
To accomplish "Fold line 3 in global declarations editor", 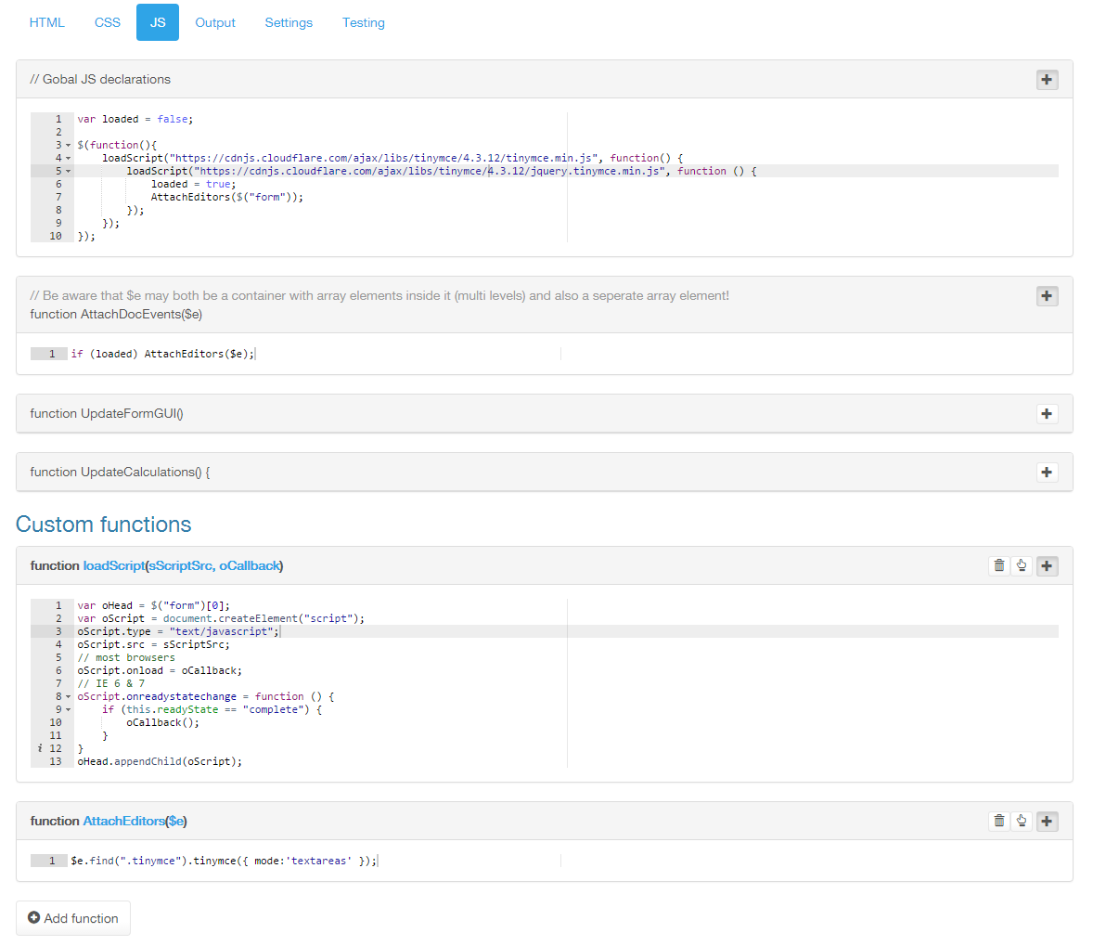I will pos(69,145).
